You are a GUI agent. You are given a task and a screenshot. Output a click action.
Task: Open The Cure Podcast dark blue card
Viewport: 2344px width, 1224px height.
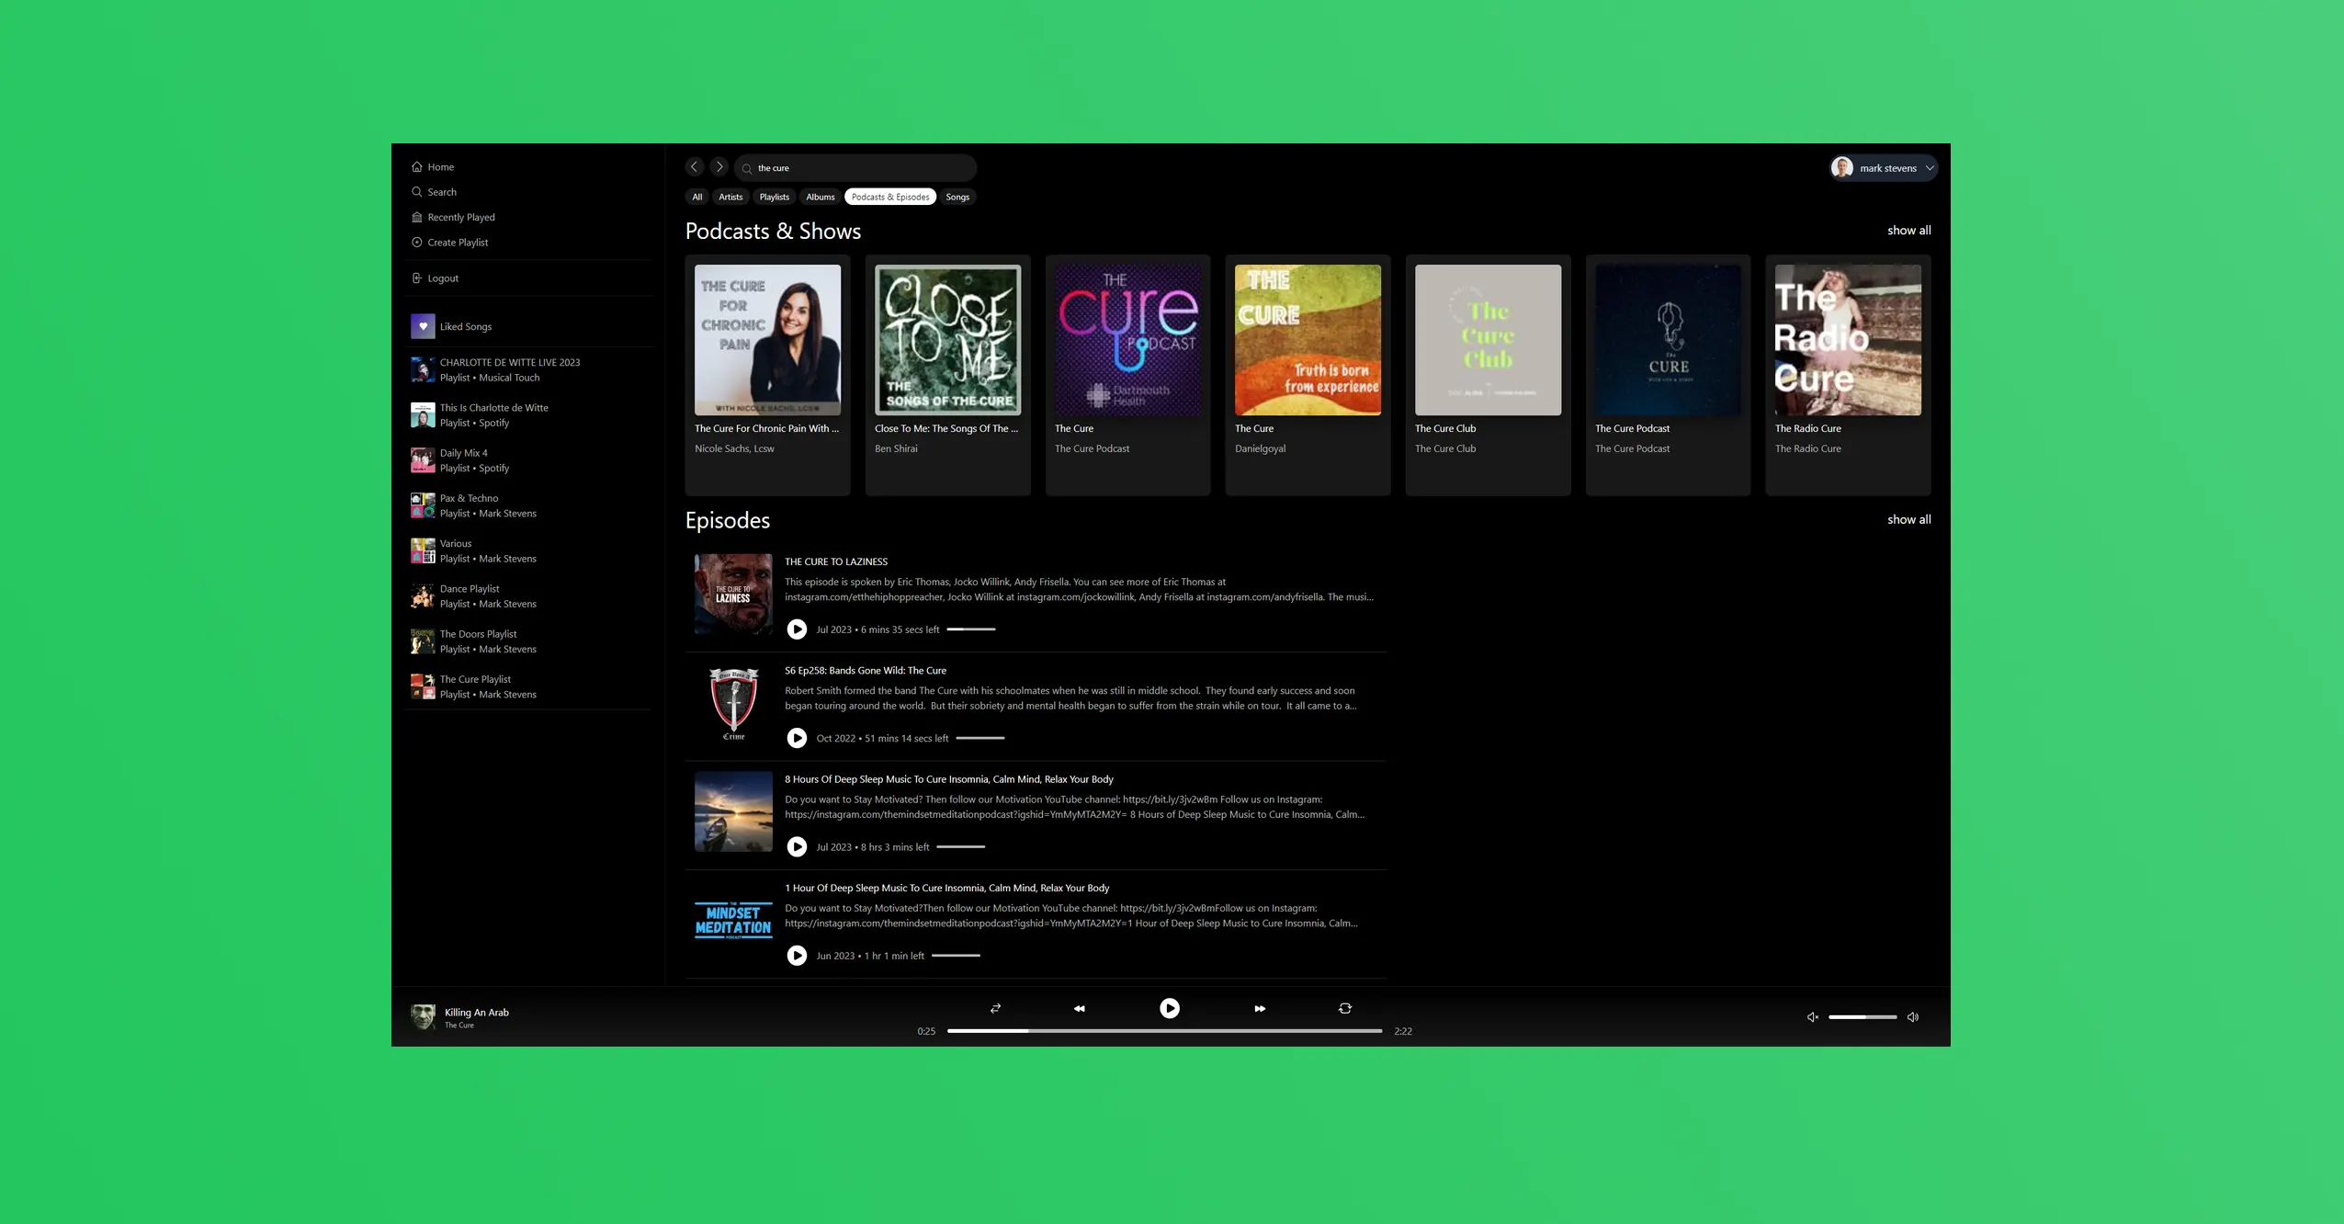pos(1668,375)
